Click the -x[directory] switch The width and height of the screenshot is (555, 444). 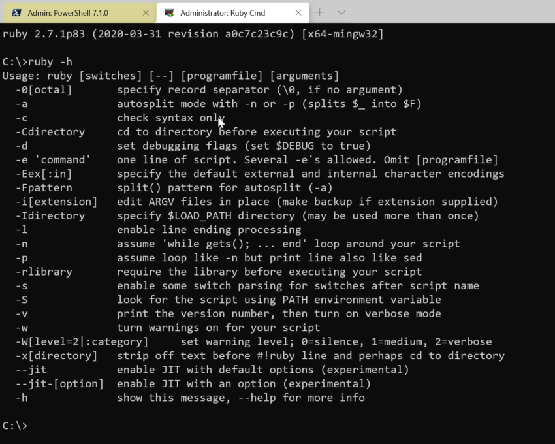(56, 355)
